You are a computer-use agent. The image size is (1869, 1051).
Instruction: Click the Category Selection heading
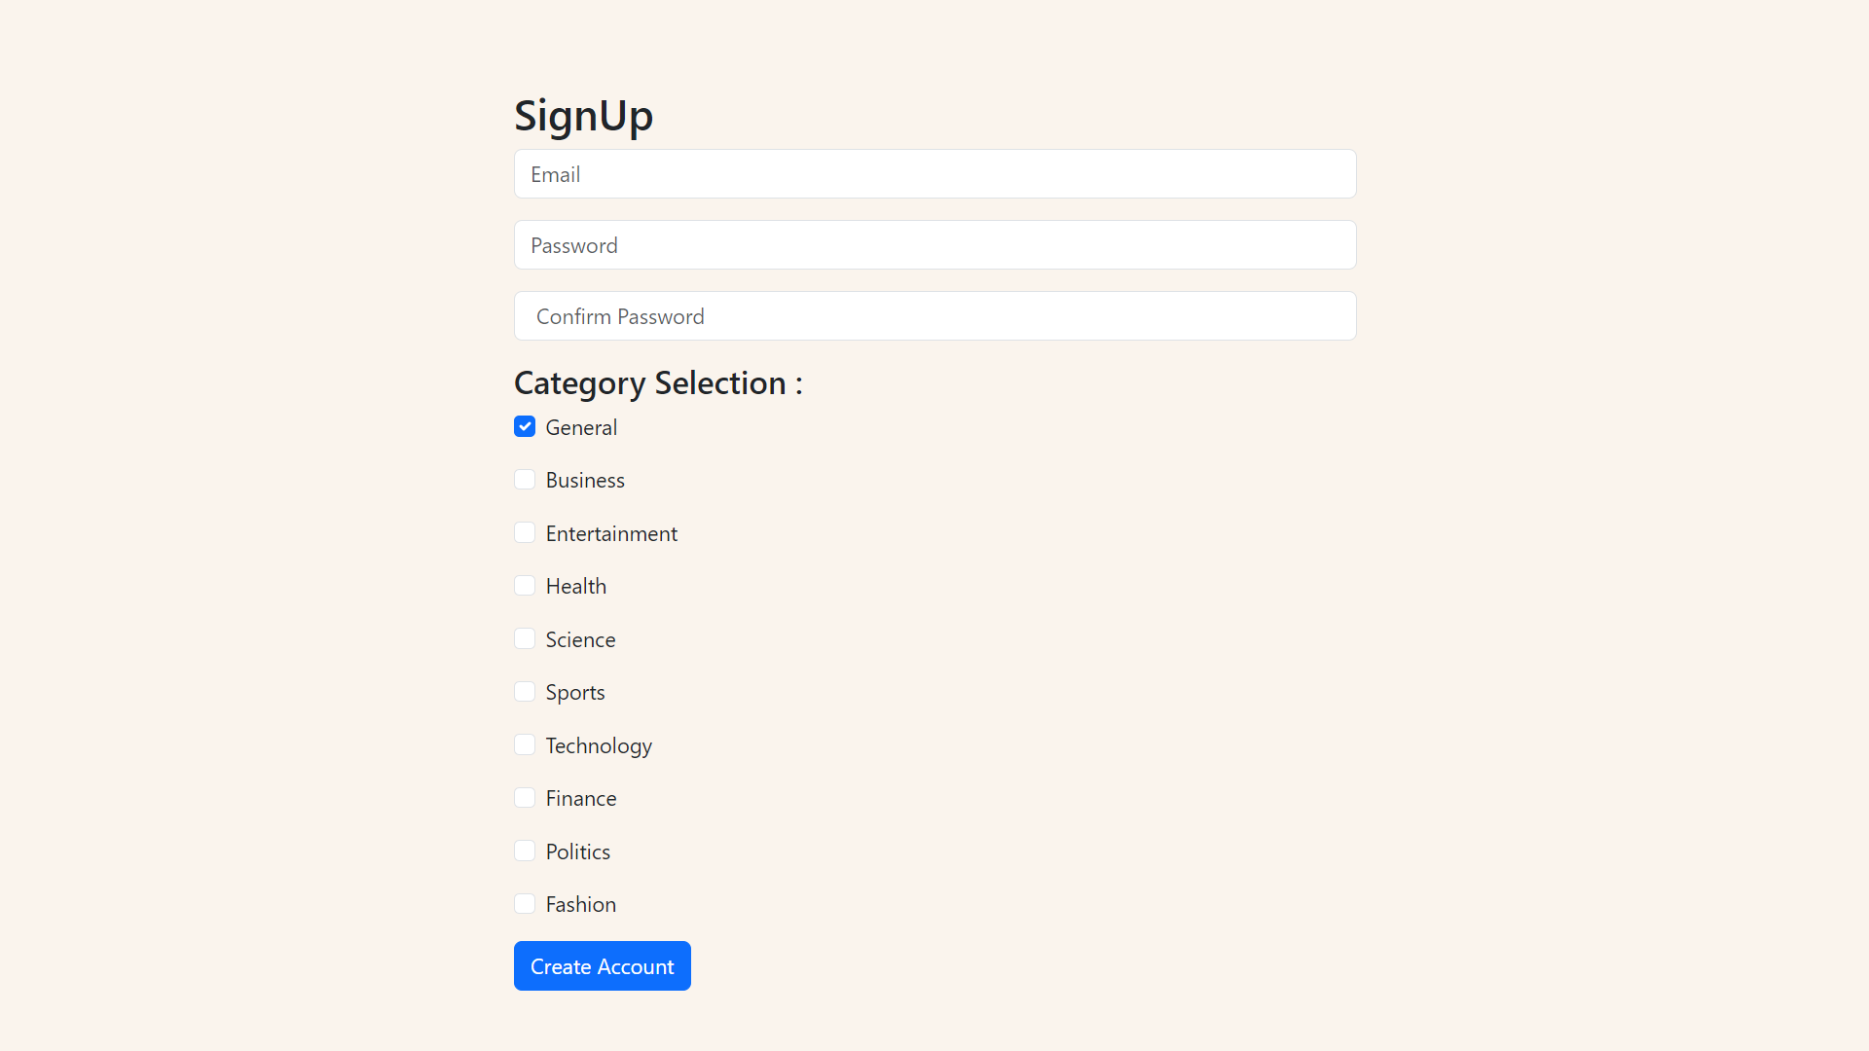(658, 382)
